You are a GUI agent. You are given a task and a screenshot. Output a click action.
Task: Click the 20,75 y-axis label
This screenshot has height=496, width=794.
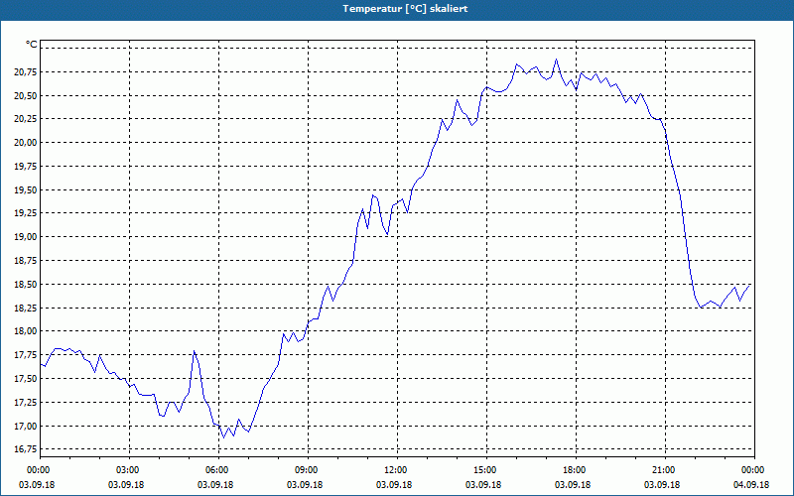(x=25, y=72)
